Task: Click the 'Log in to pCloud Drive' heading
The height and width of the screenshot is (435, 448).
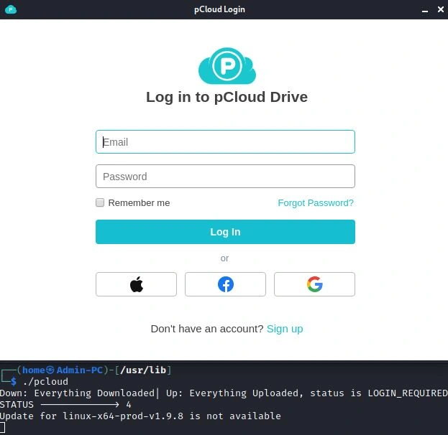Action: [227, 97]
